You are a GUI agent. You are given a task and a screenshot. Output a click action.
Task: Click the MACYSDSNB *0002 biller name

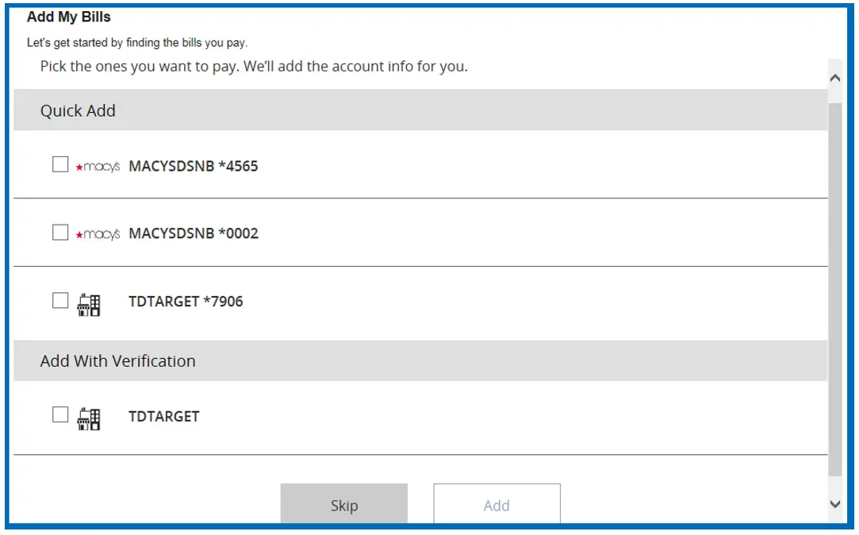pos(194,233)
